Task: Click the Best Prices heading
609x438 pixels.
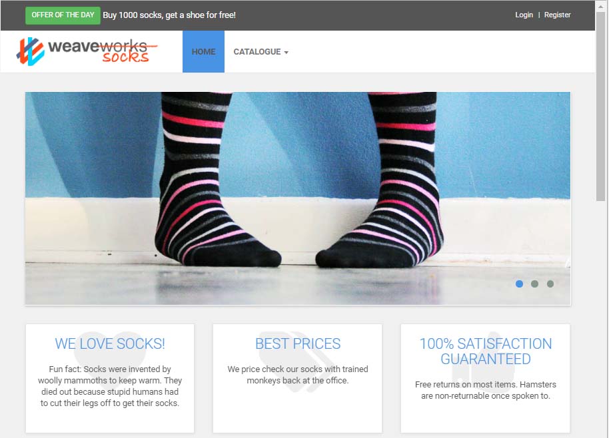Action: [298, 343]
